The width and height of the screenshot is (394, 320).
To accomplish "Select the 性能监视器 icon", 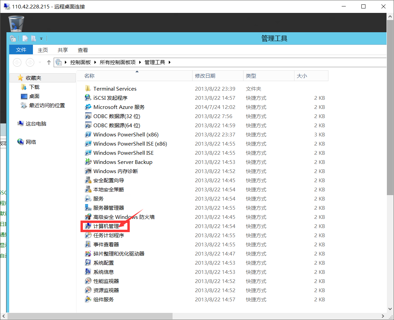I will click(x=88, y=281).
